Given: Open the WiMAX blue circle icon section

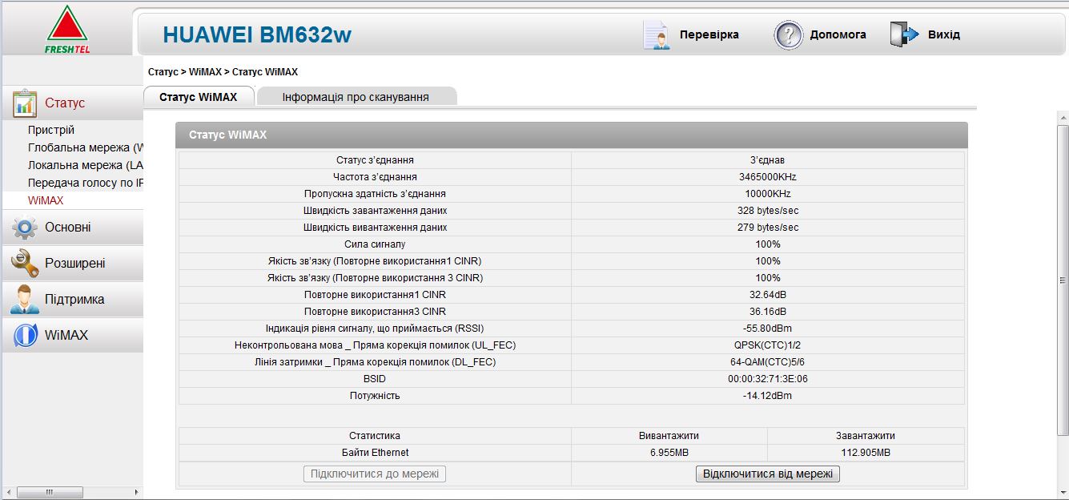Looking at the screenshot, I should tap(25, 335).
